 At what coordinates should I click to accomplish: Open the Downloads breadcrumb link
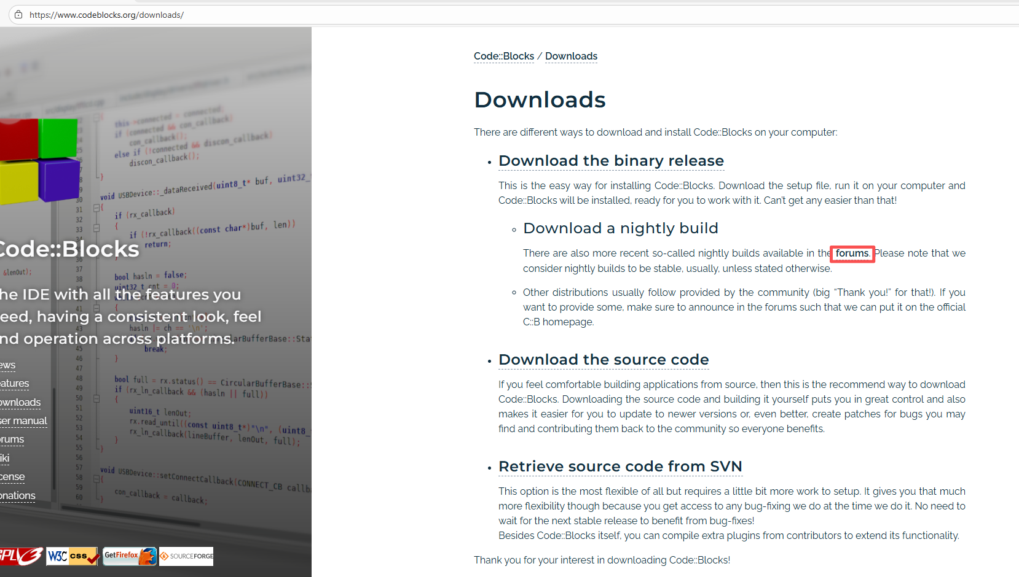571,56
